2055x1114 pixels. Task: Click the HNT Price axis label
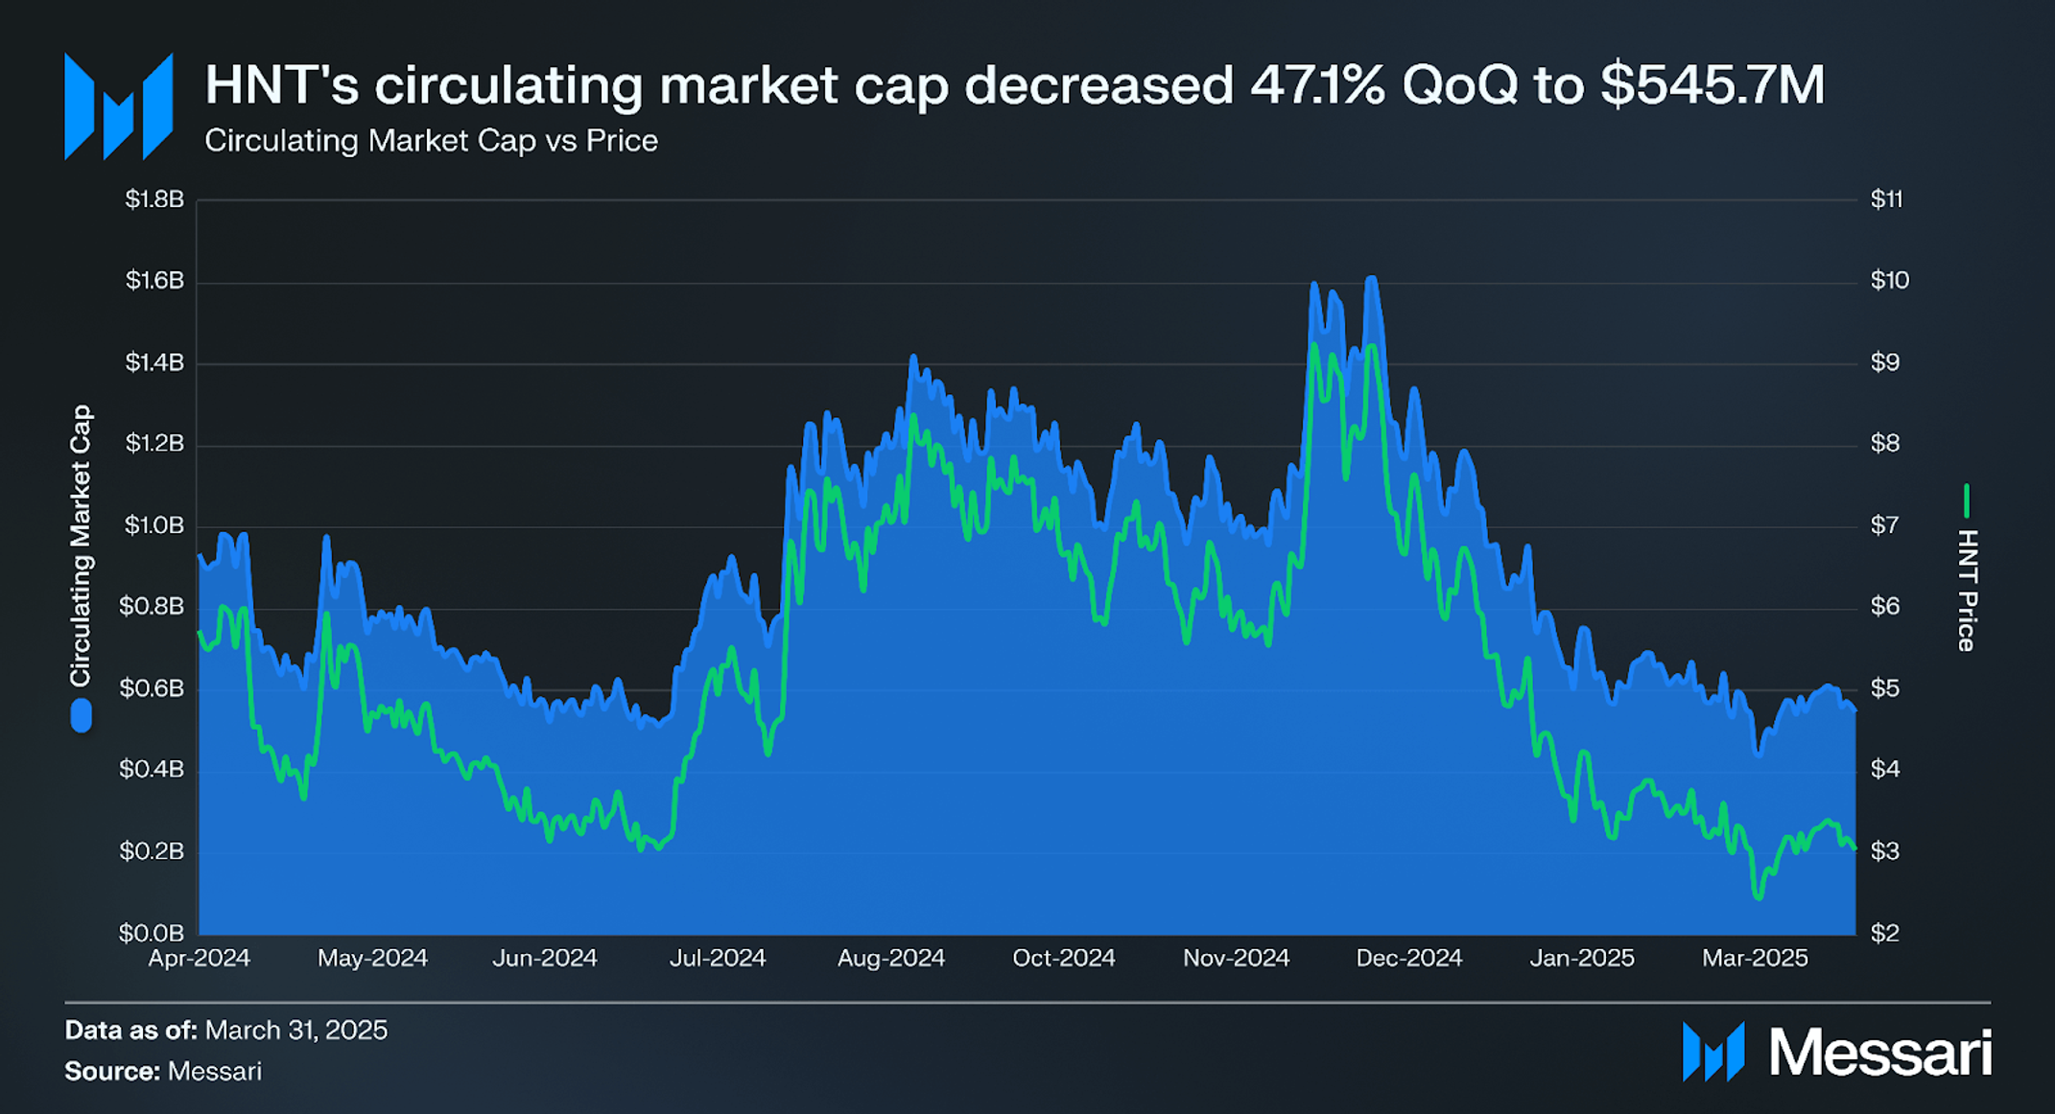tap(1967, 591)
